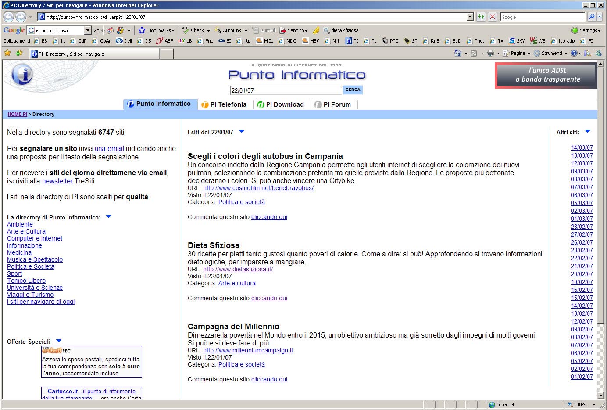
Task: Click "cliccando qui" under Dieta Sfiziosa
Action: pyautogui.click(x=269, y=298)
